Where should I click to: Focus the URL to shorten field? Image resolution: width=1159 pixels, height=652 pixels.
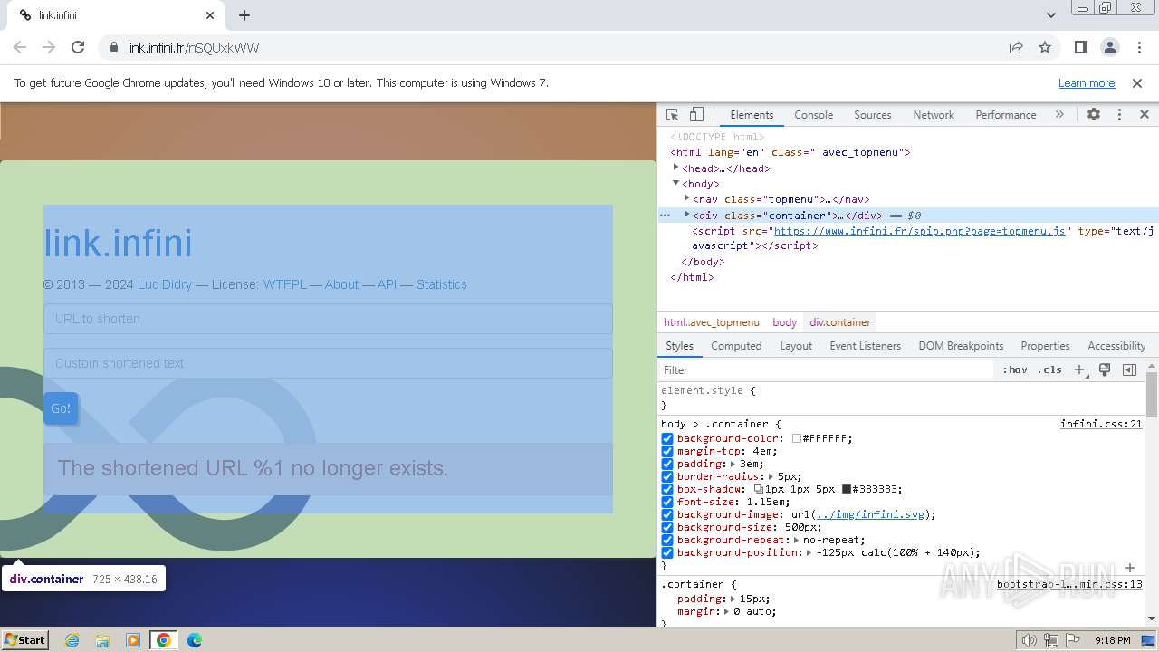(x=328, y=319)
